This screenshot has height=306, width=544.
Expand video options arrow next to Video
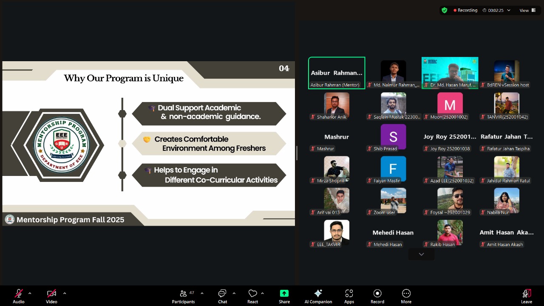[65, 293]
